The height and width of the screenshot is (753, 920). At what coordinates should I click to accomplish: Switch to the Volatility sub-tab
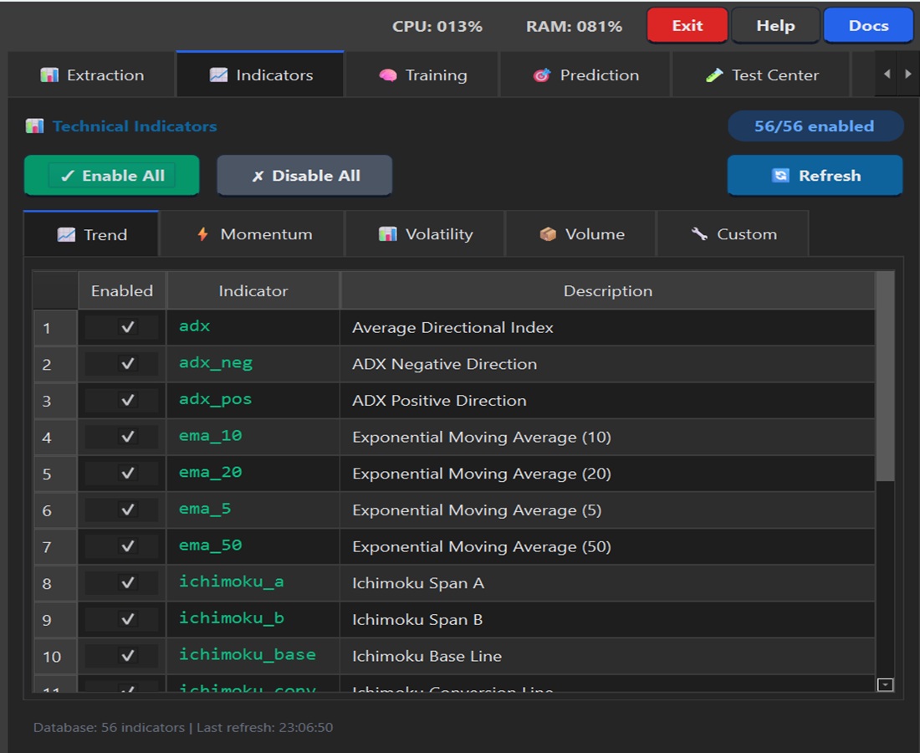425,234
